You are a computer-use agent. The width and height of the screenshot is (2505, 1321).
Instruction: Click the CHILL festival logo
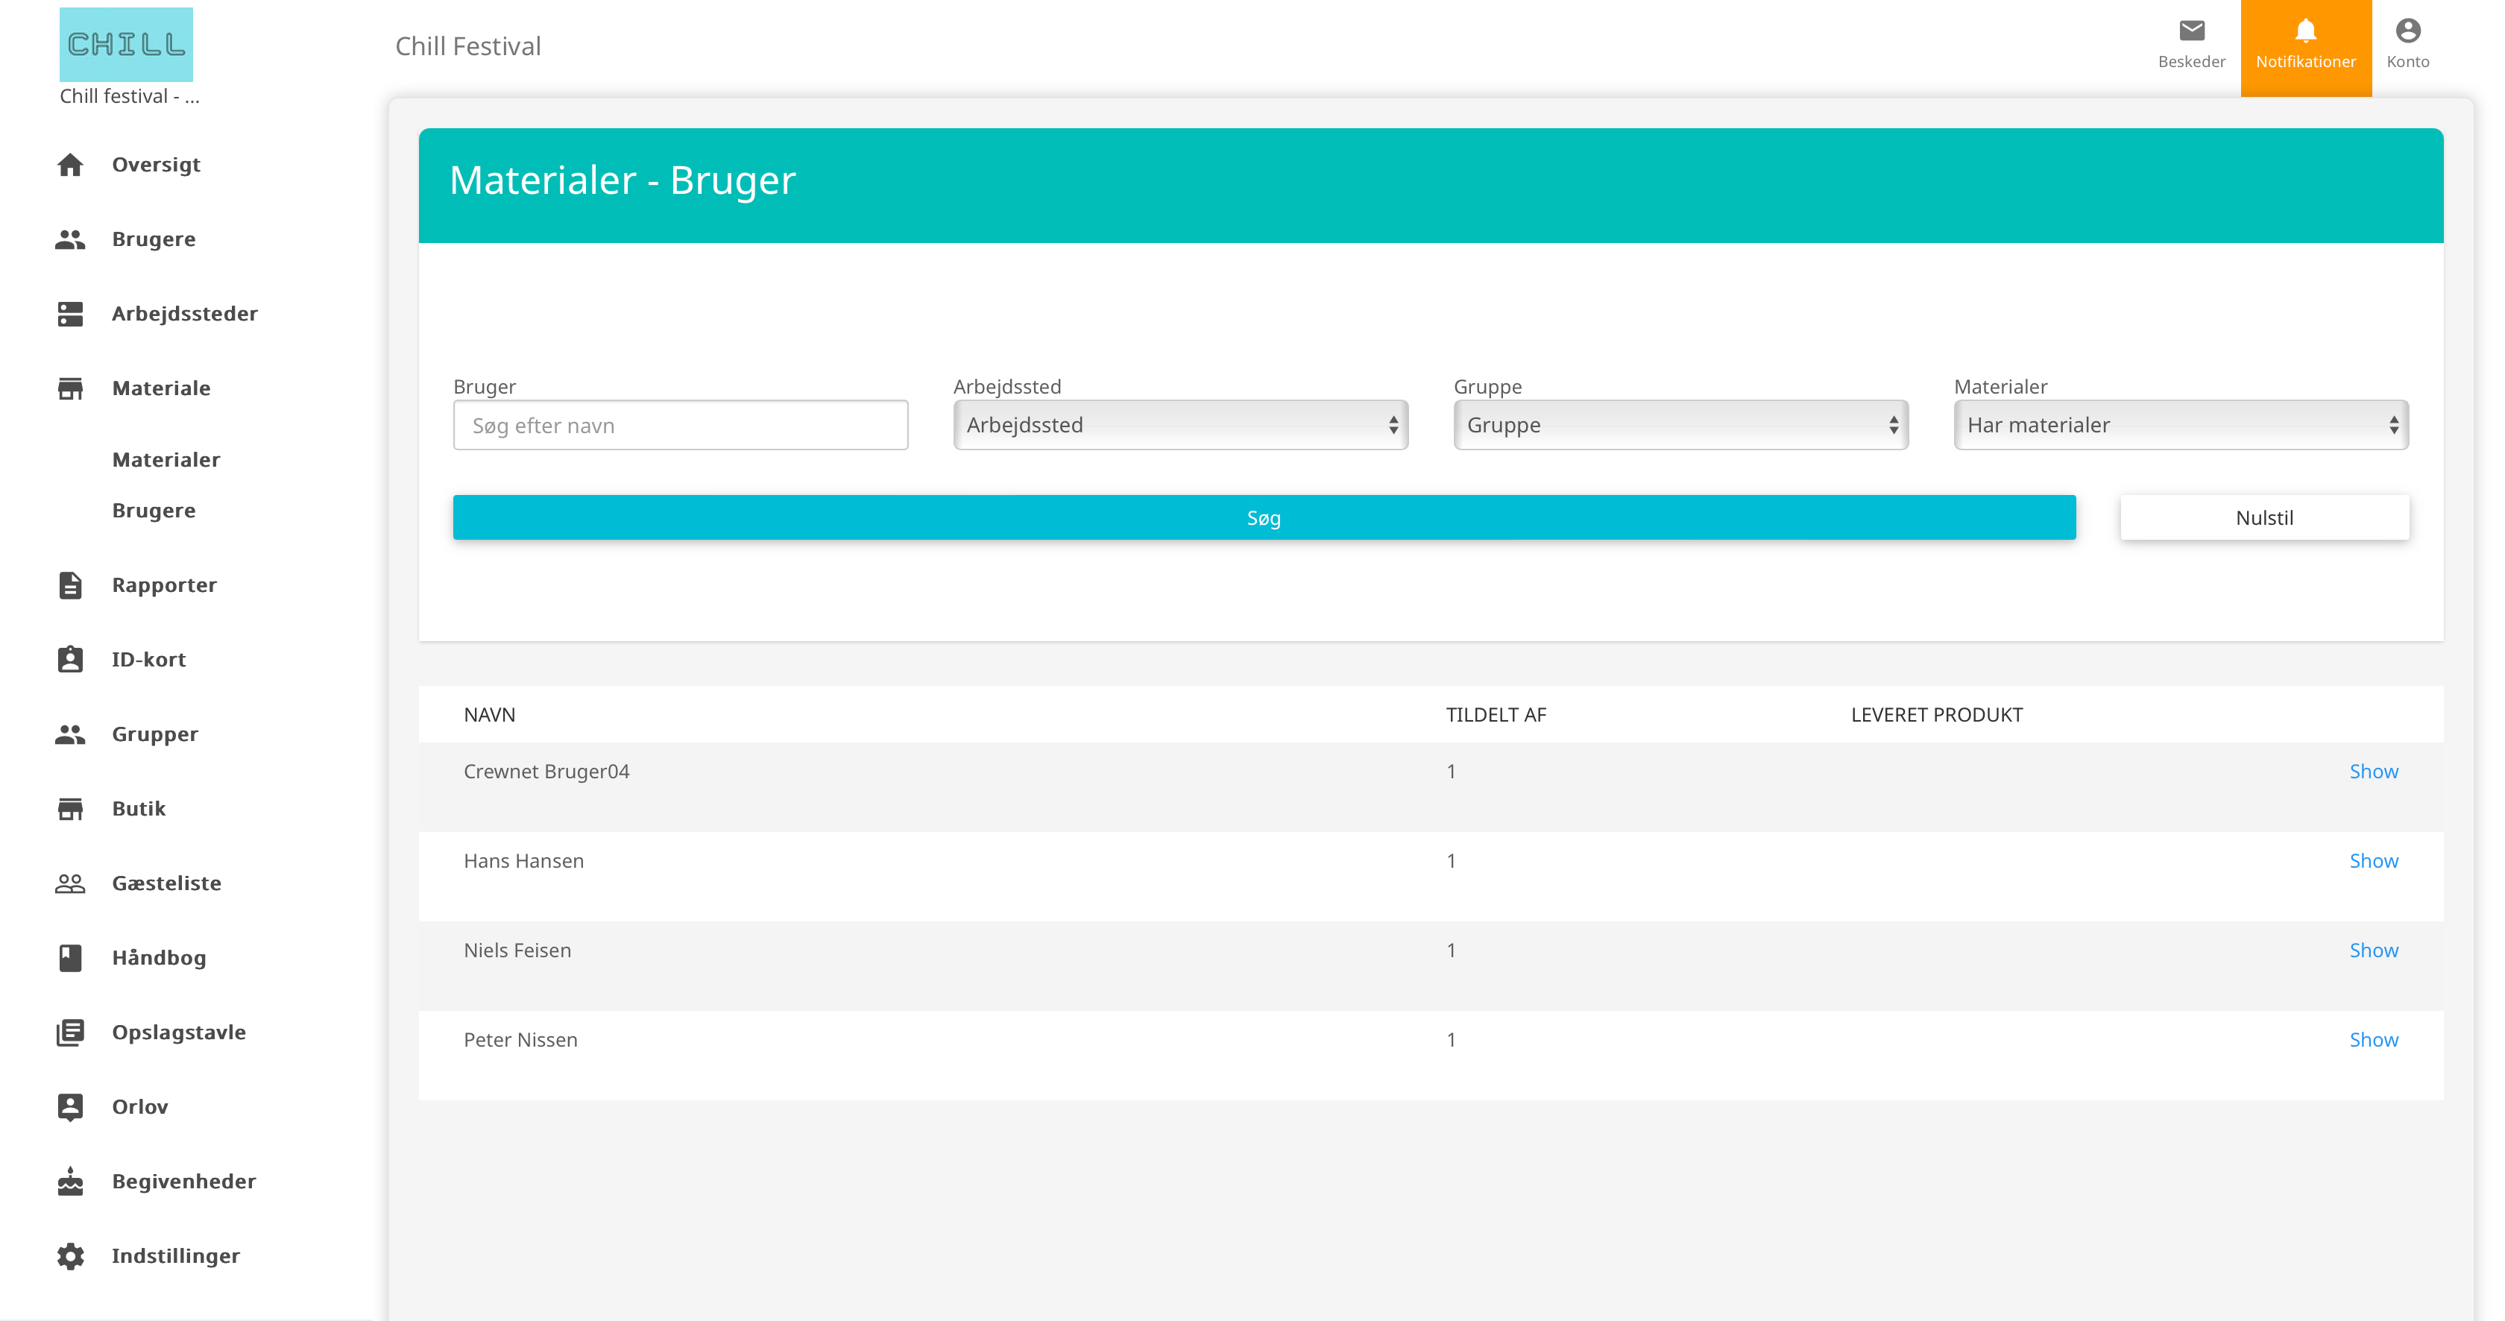[x=127, y=45]
